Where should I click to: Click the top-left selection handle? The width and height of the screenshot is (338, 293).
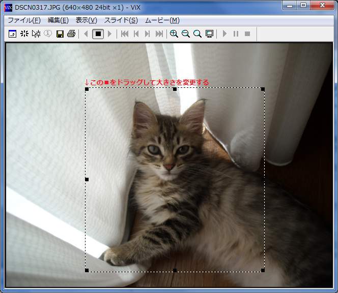point(87,89)
